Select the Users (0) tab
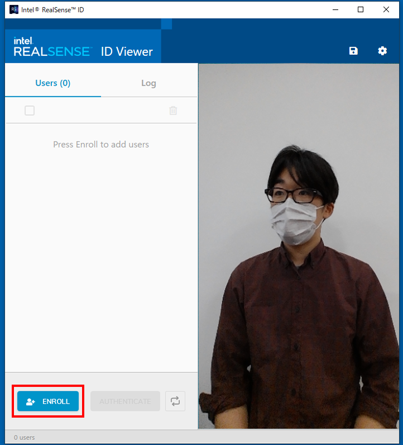Screen dimensions: 403x445 coord(53,83)
